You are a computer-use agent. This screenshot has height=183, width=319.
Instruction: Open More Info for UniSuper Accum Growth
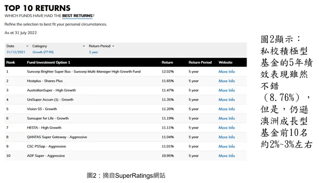point(227,100)
